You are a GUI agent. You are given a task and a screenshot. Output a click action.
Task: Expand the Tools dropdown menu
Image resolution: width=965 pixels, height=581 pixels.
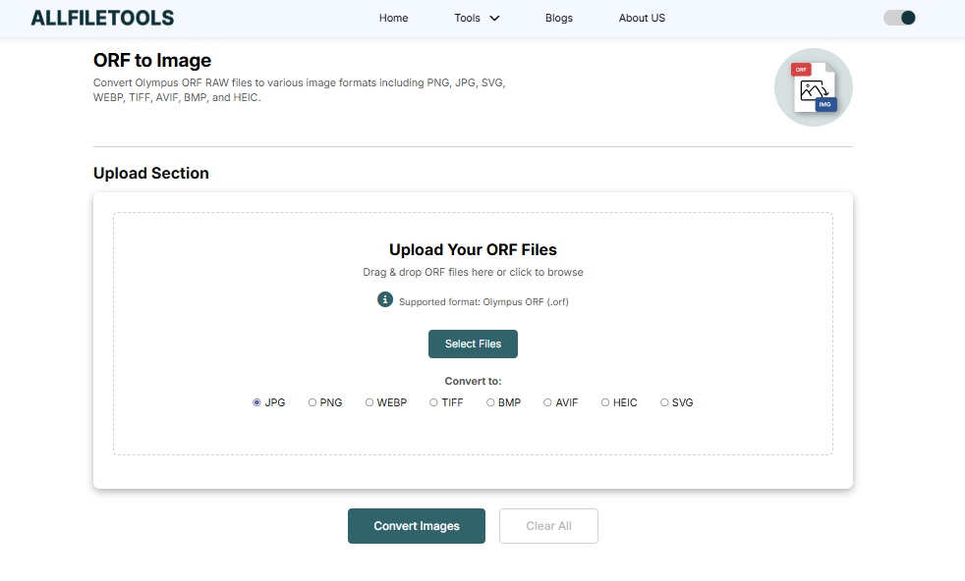[x=477, y=18]
